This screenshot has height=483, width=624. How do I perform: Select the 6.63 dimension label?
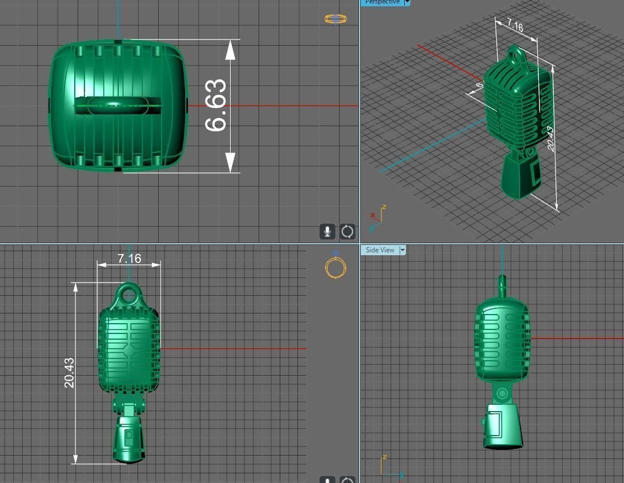point(216,106)
